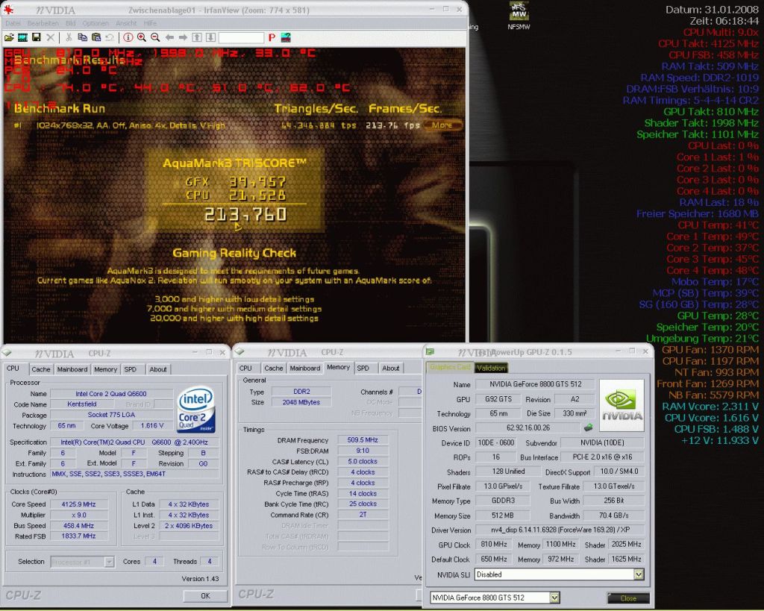Click the previous page up-arrow icon

197,37
